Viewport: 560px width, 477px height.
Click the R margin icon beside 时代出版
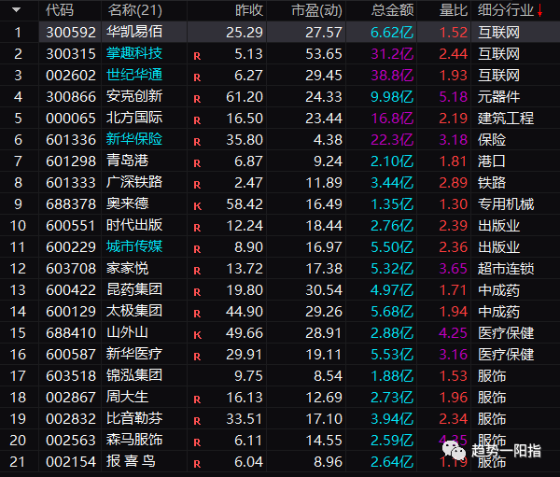(x=197, y=228)
